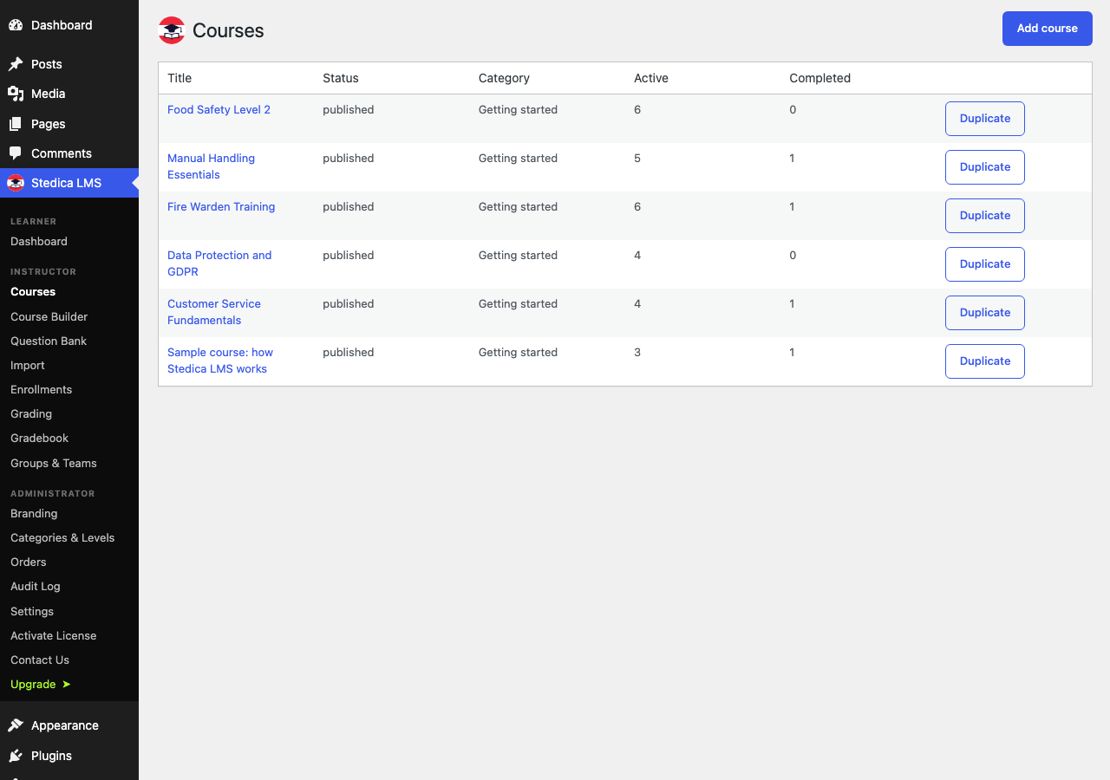
Task: Duplicate the Data Protection and GDPR course
Action: tap(985, 264)
